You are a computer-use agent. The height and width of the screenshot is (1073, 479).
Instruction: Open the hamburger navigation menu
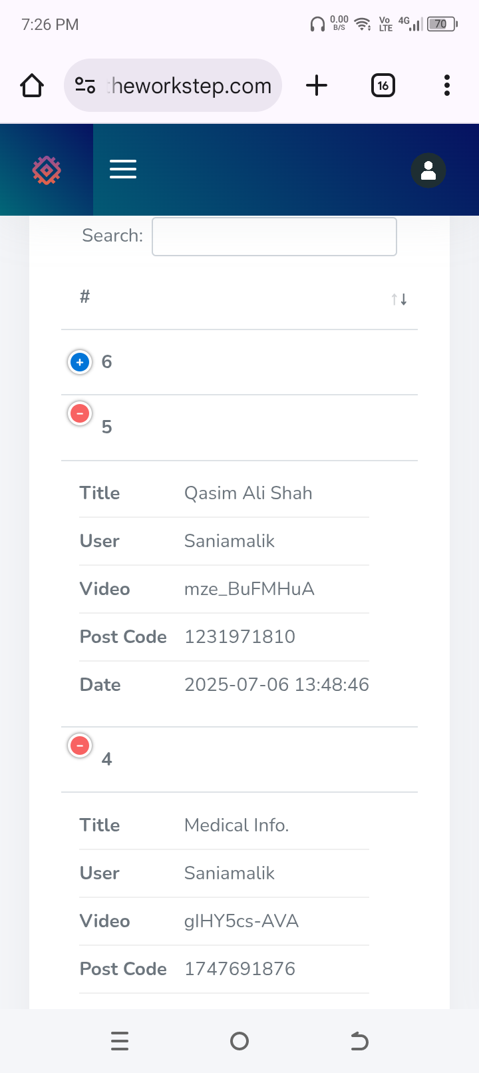point(123,169)
